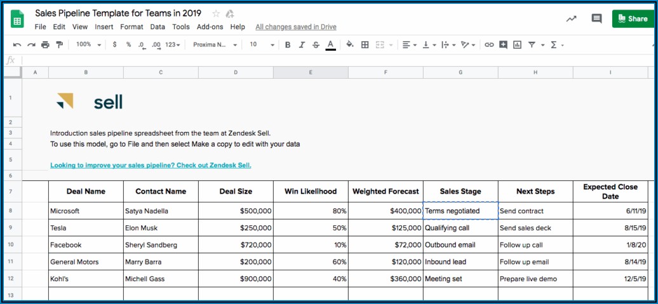Viewport: 658px width, 304px height.
Task: Open the Add-ons menu
Action: (x=210, y=27)
